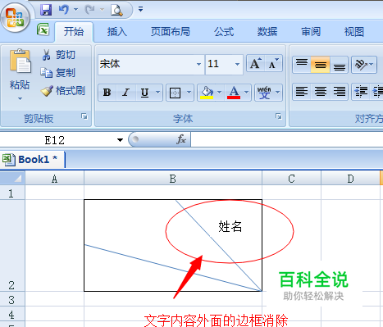Click the select-all corner of the sheet

[x=12, y=178]
